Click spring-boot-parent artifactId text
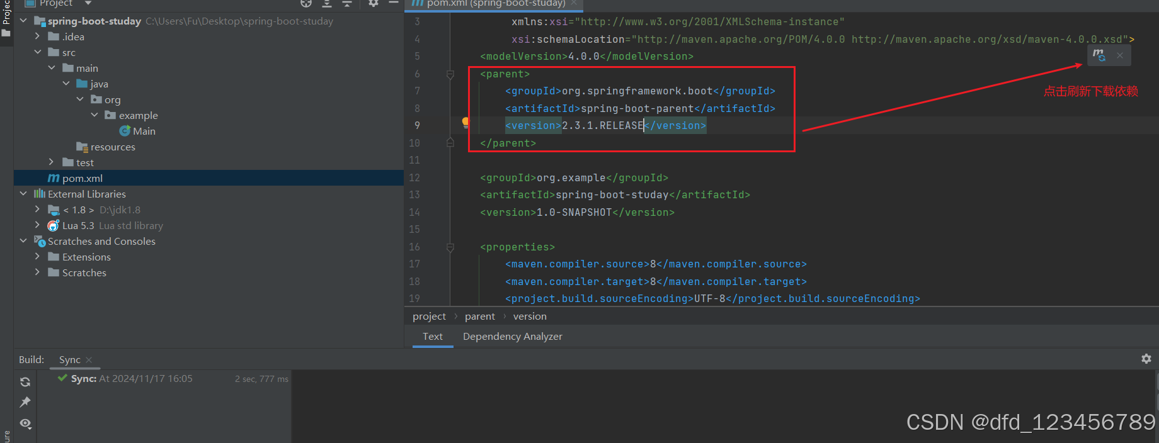This screenshot has height=443, width=1159. [637, 108]
